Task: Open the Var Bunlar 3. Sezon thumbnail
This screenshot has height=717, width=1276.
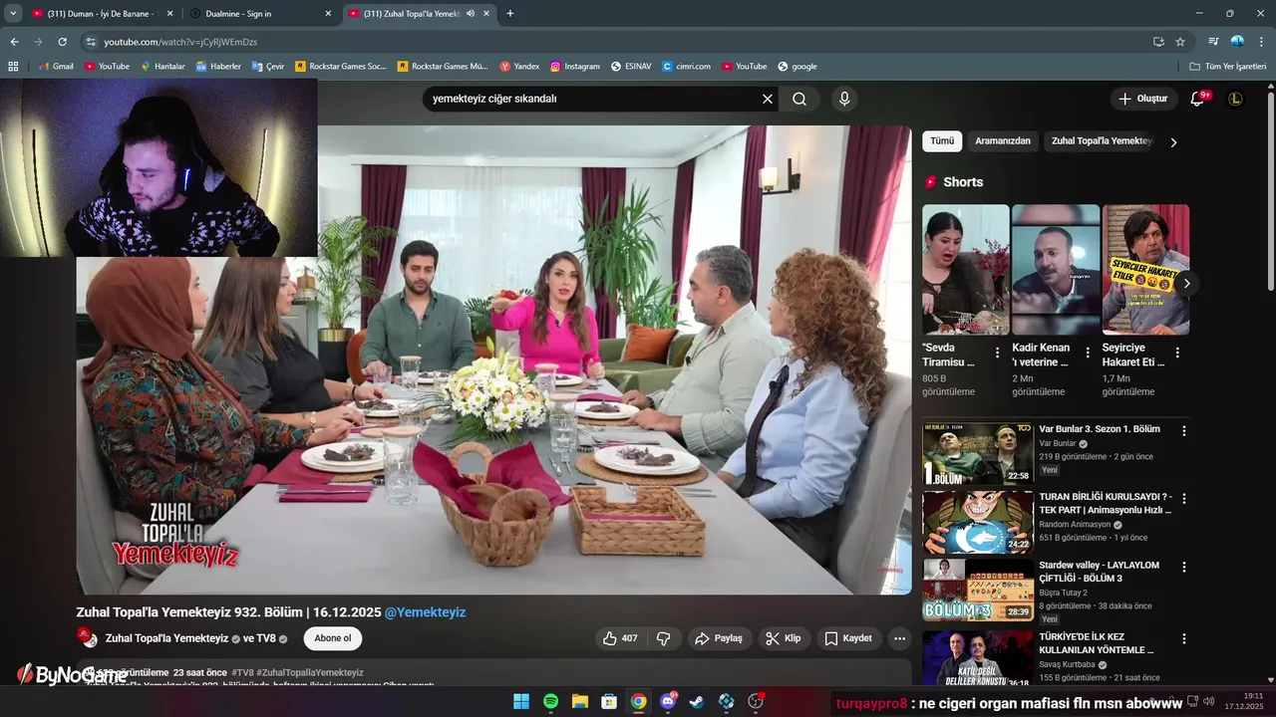Action: [x=977, y=453]
